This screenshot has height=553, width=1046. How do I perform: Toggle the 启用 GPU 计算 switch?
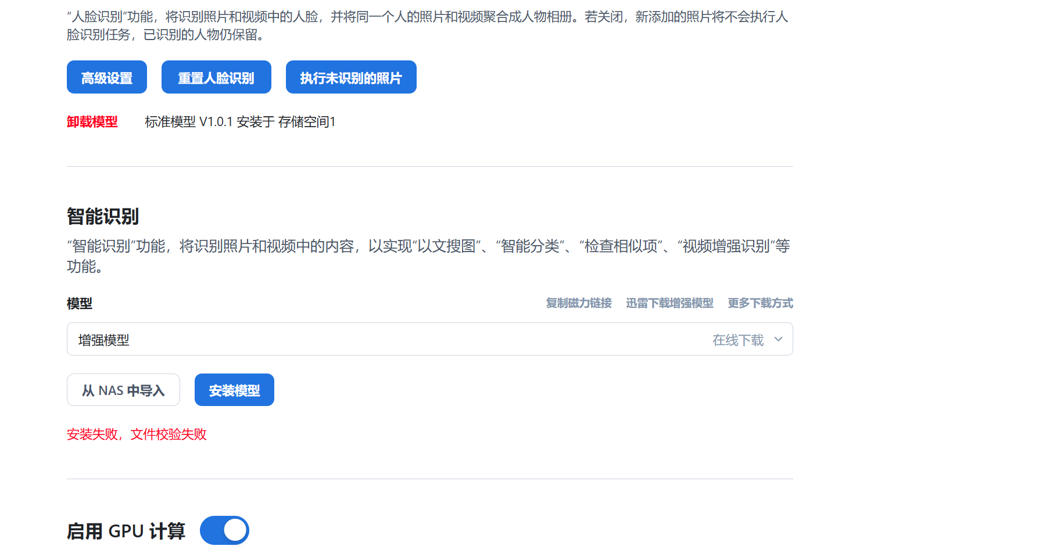tap(224, 530)
